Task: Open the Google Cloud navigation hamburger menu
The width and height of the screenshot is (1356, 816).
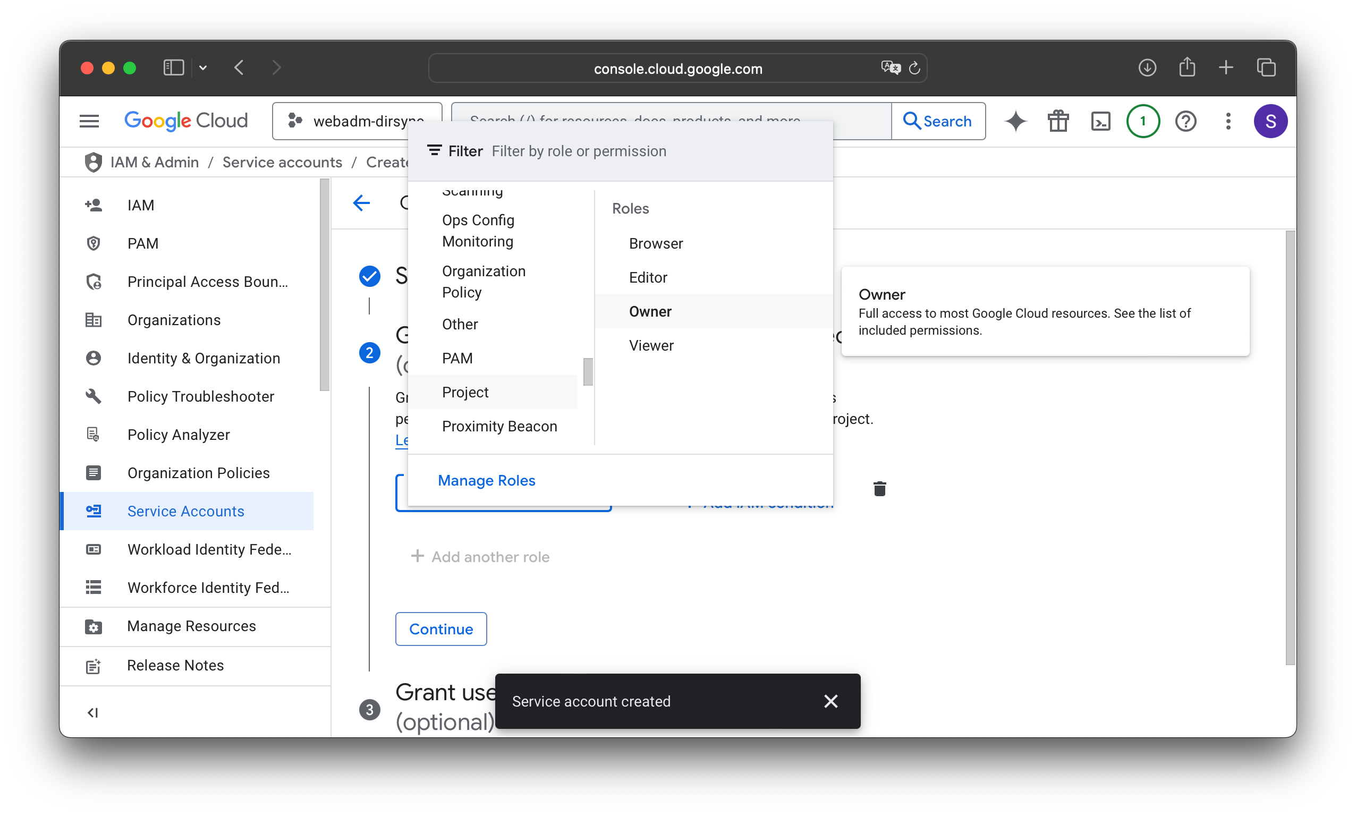Action: (89, 121)
